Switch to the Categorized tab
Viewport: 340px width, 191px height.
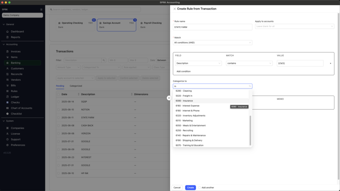coord(76,86)
